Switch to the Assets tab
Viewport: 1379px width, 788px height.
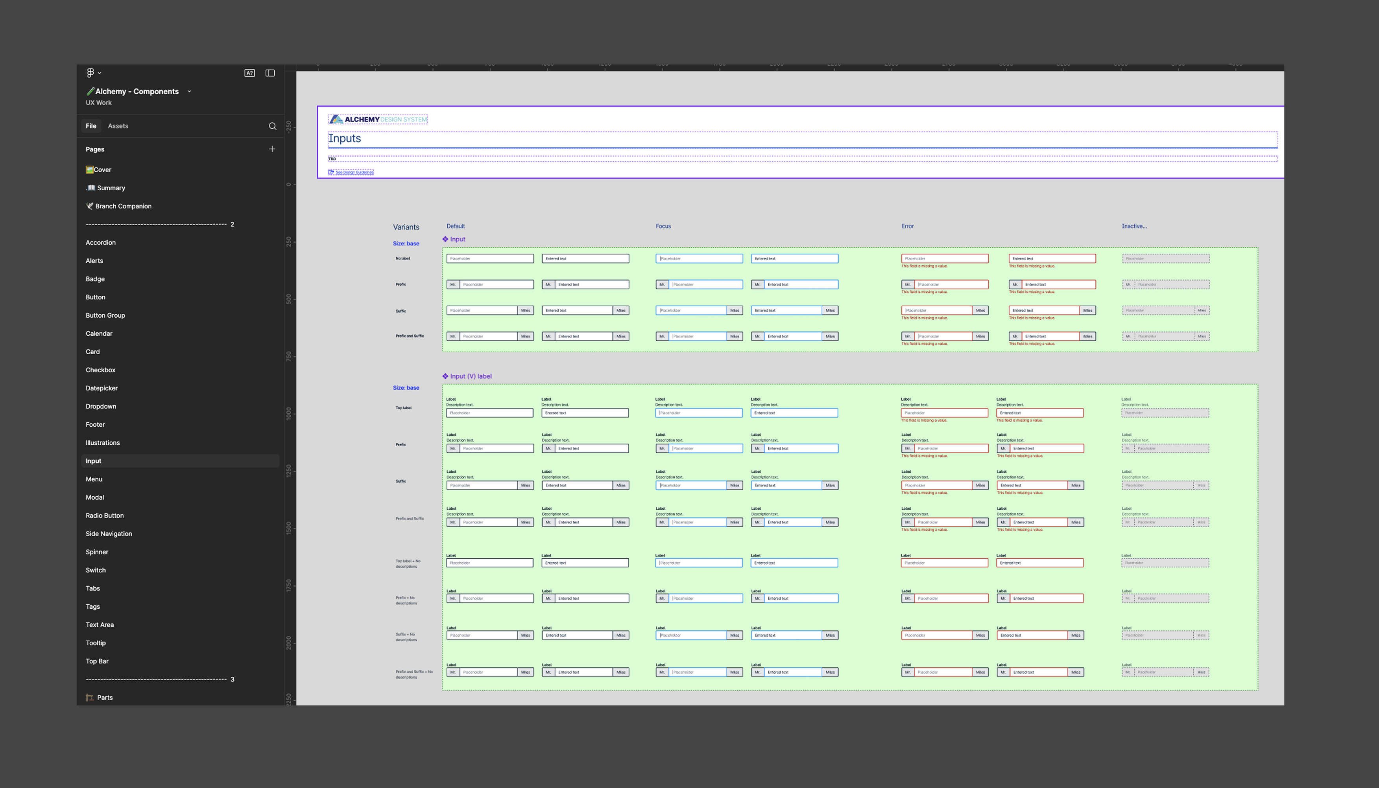(118, 125)
